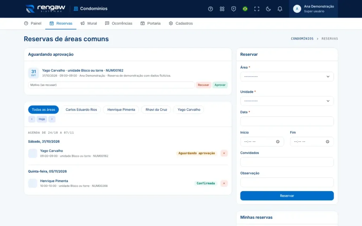Switch to the Portaria tab
The height and width of the screenshot is (226, 362).
(150, 23)
